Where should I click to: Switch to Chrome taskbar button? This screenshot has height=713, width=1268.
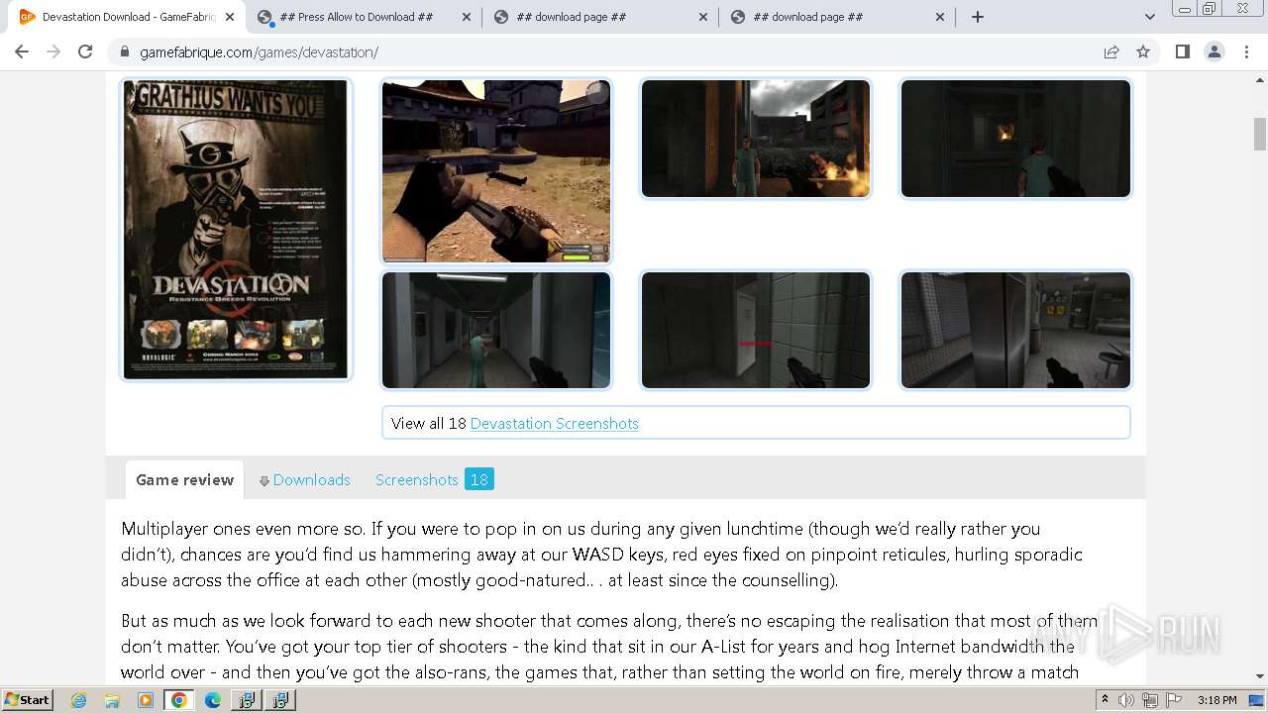[x=179, y=700]
